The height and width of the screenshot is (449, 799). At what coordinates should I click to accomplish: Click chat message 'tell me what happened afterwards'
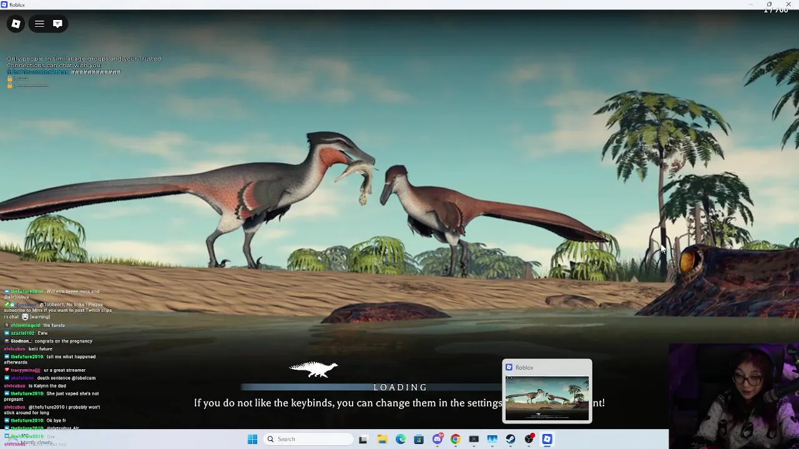coord(50,359)
